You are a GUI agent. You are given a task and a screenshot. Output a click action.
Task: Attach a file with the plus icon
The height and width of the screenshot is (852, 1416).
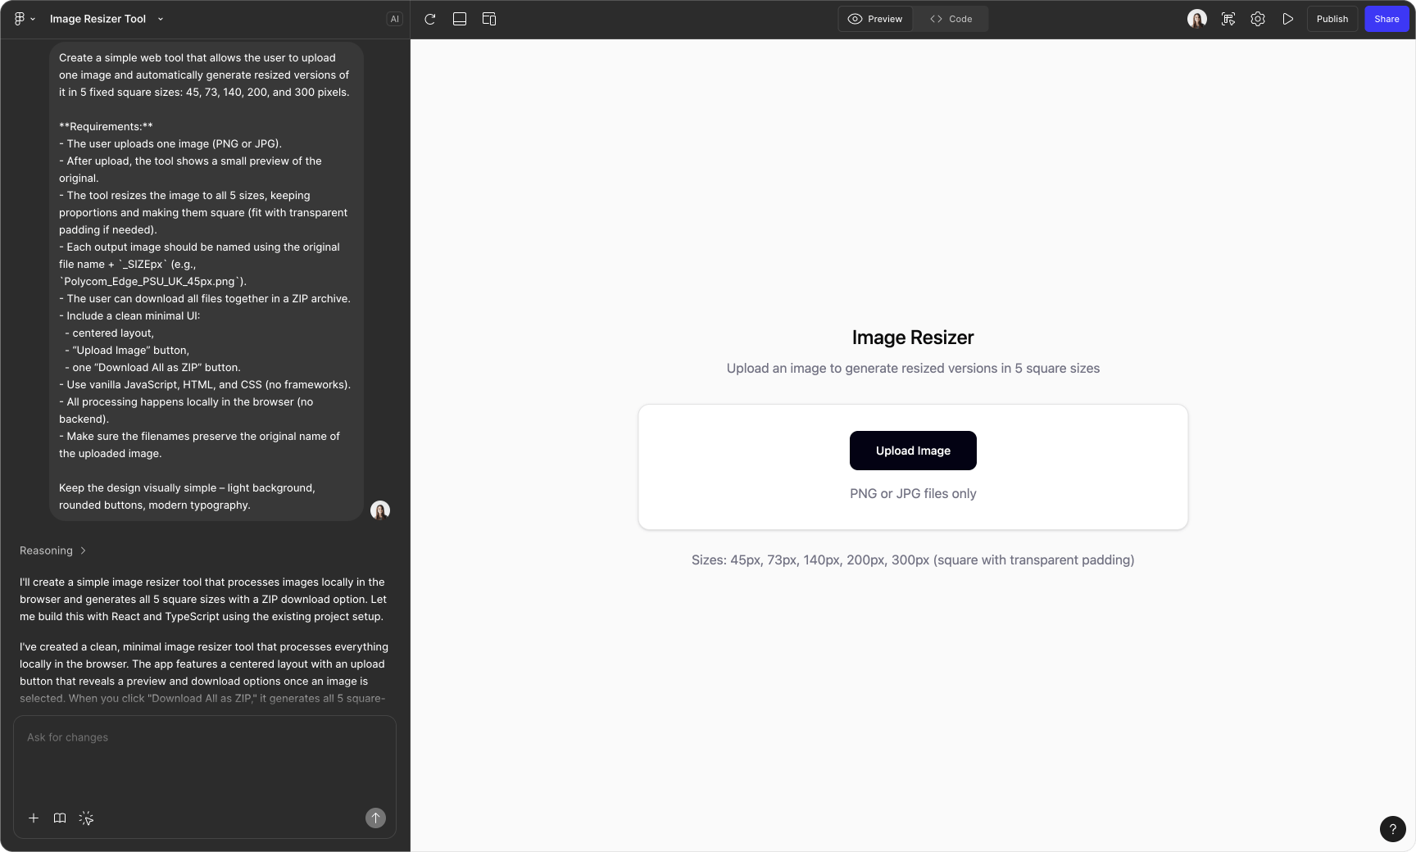tap(34, 818)
